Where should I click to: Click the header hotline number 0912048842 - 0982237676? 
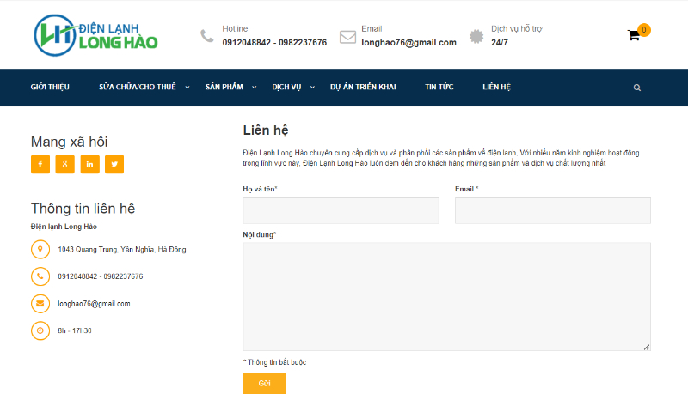click(x=274, y=43)
